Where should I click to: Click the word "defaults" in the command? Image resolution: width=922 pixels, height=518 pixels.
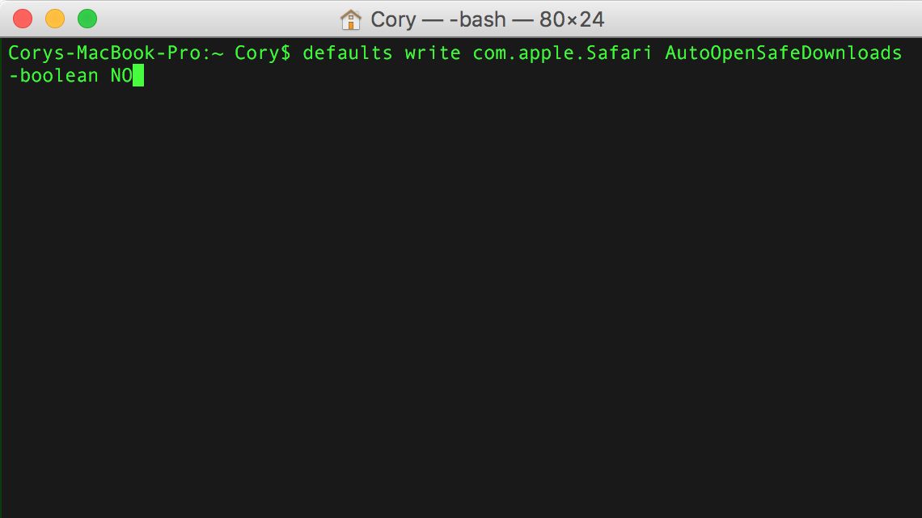tap(348, 53)
